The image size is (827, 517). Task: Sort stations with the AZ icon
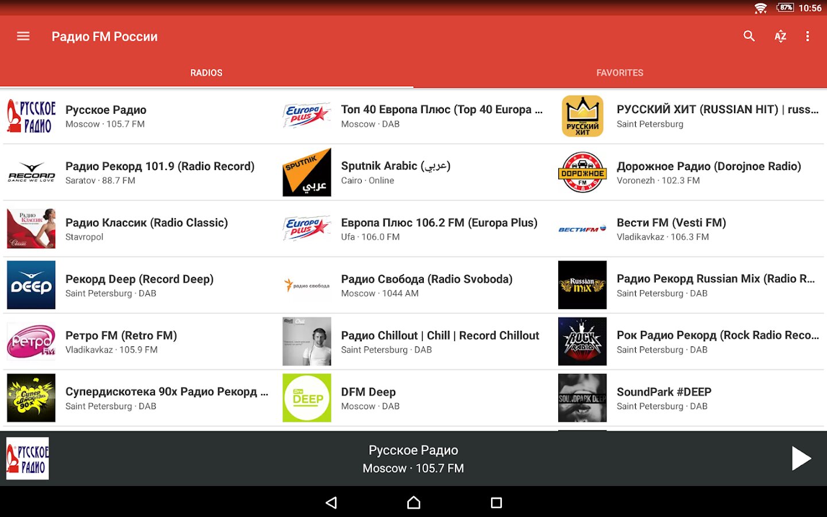780,36
